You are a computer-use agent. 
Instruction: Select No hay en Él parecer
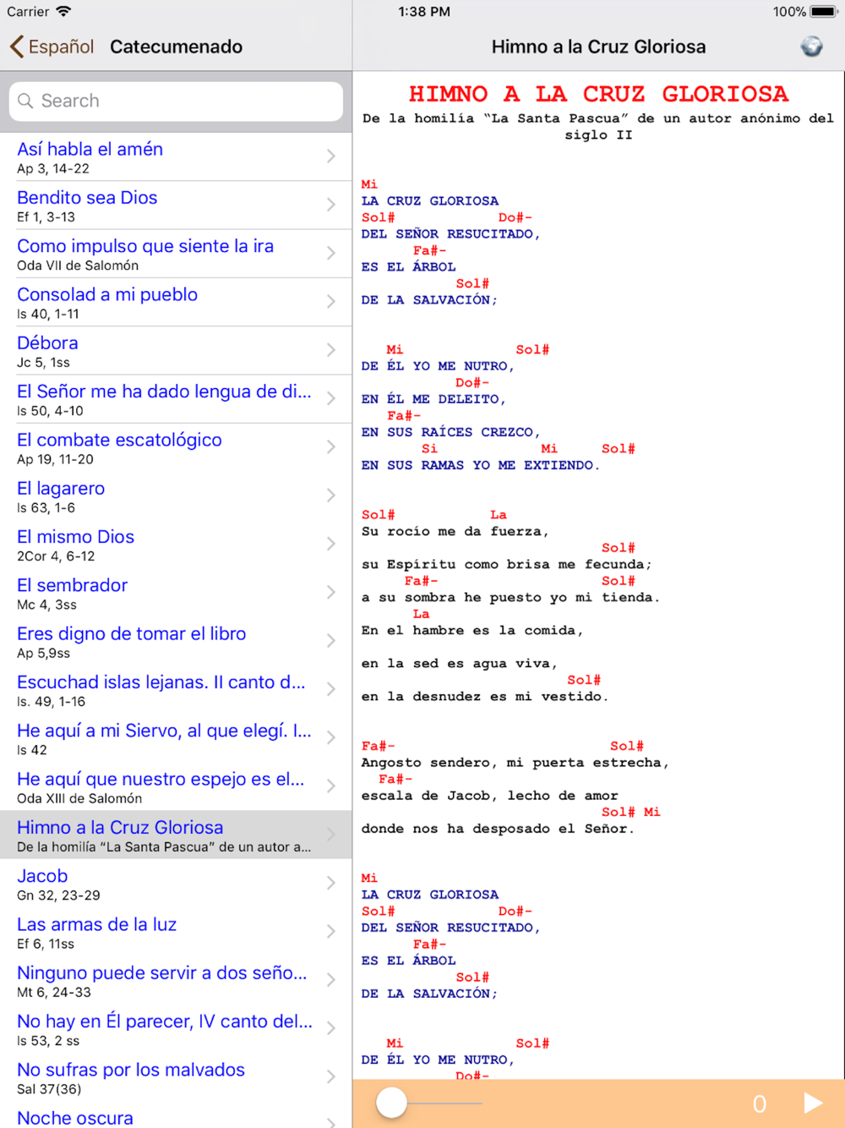[x=176, y=1029]
